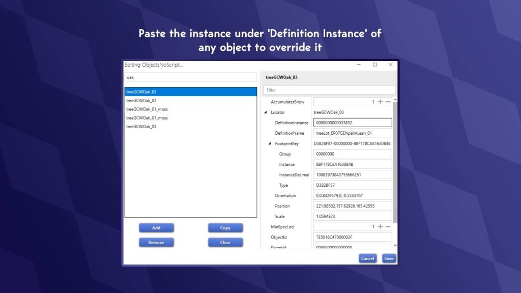
Task: Clear the object list
Action: 225,243
